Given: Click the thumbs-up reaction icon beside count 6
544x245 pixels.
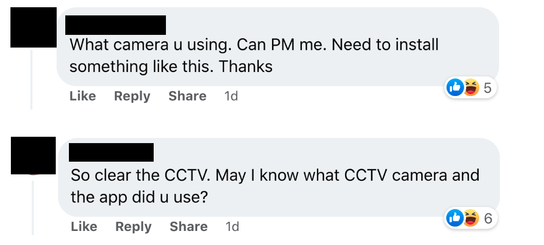Looking at the screenshot, I should coord(454,218).
